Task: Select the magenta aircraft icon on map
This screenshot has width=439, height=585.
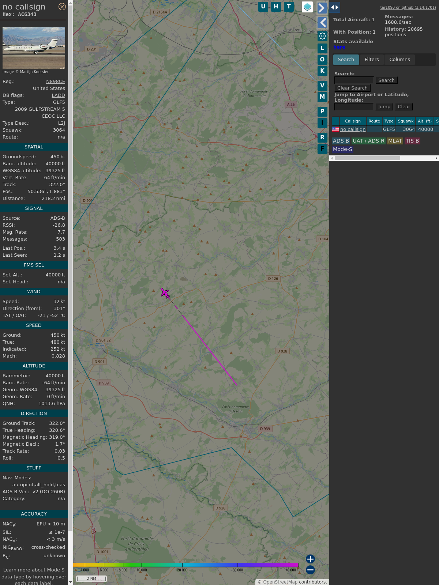Action: tap(165, 293)
